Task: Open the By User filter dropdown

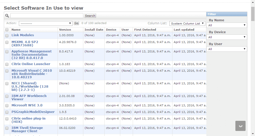Action: click(x=227, y=49)
